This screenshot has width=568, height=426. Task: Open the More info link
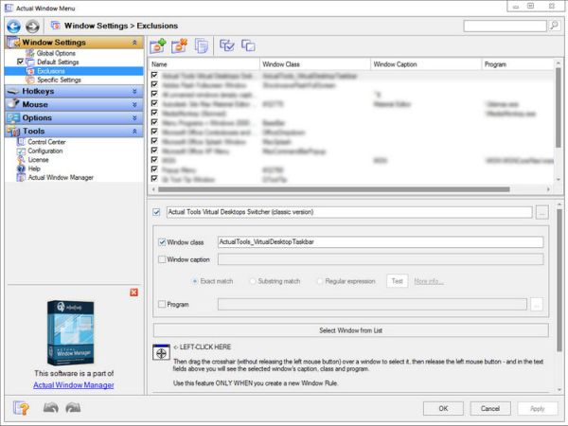[429, 281]
